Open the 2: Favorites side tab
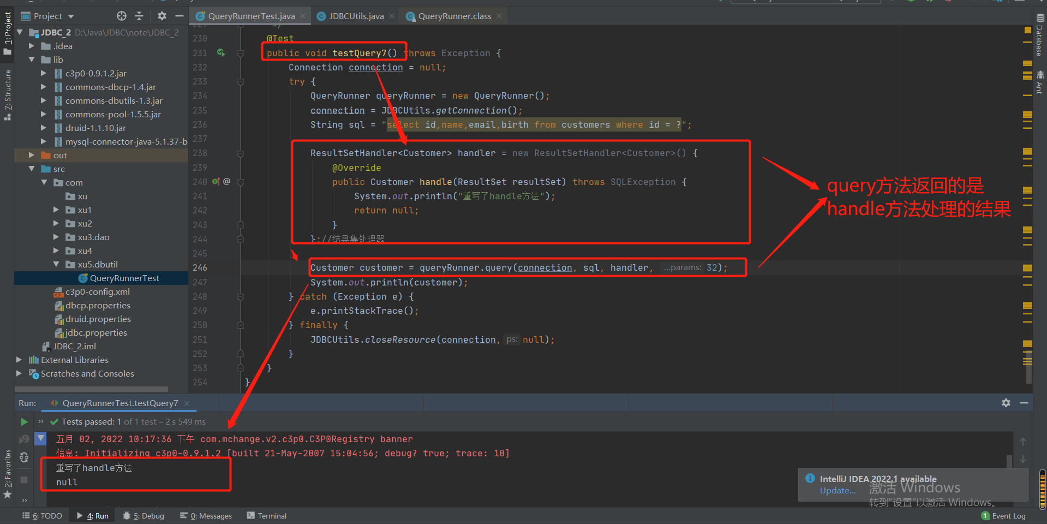Image resolution: width=1047 pixels, height=524 pixels. tap(7, 474)
